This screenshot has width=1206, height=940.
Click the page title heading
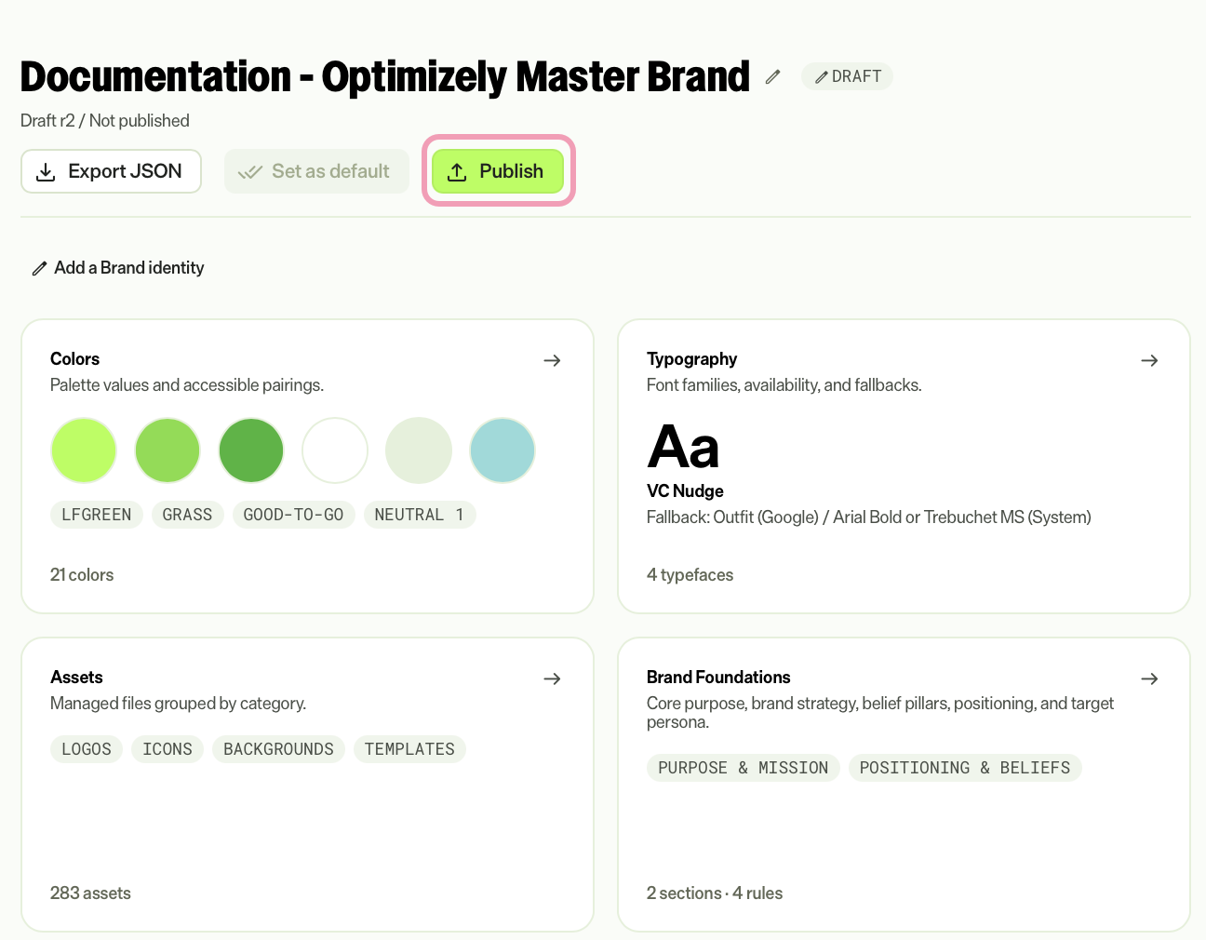(x=385, y=76)
